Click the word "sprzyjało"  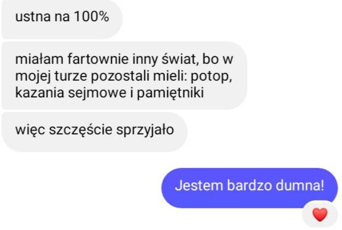click(145, 130)
